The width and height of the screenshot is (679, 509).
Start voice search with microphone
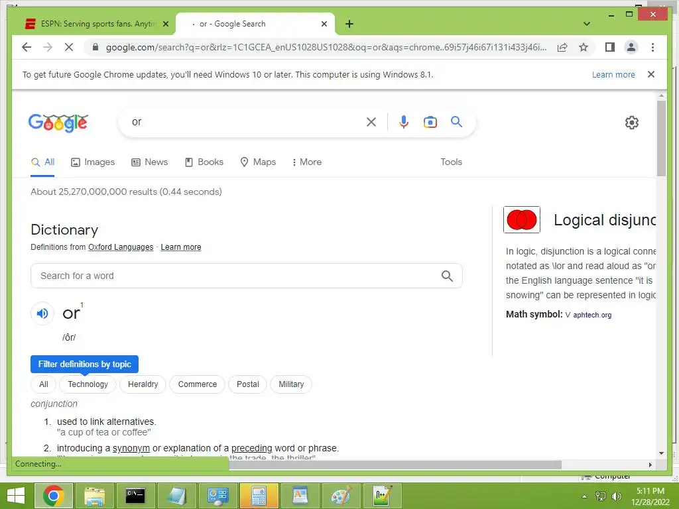404,122
